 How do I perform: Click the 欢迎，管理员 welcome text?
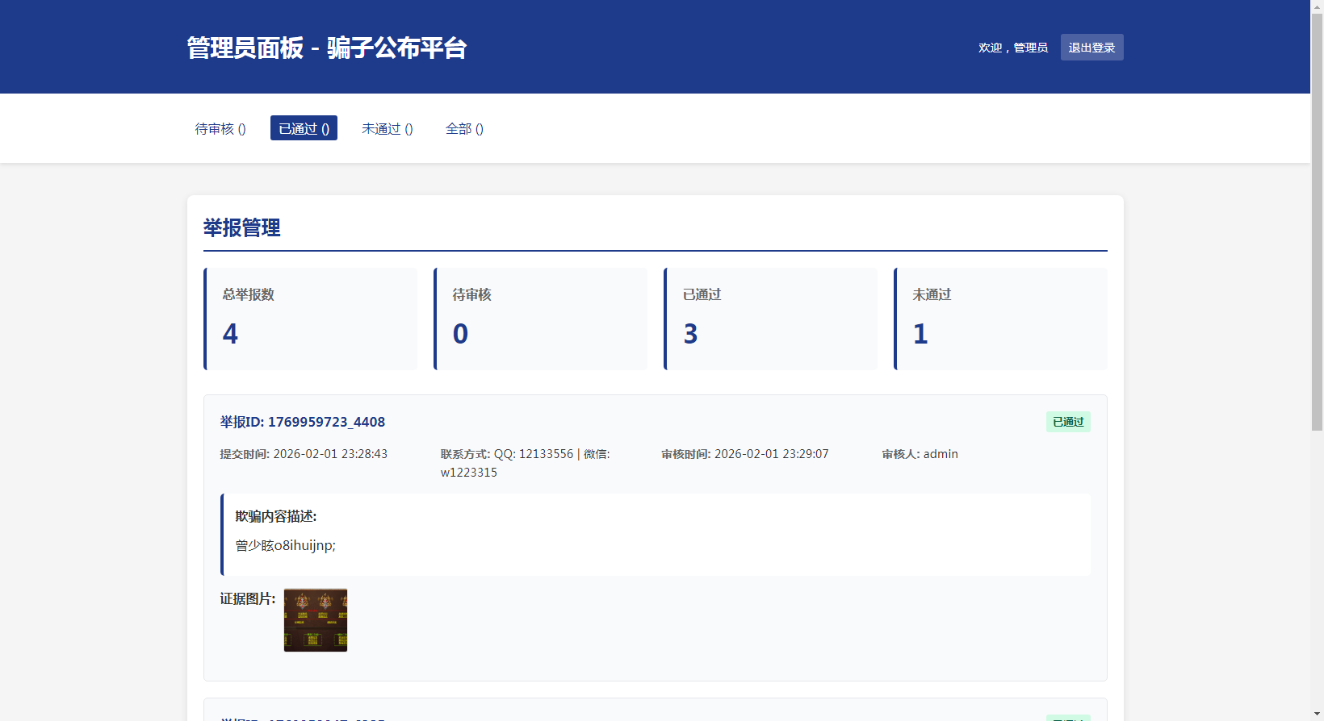coord(1013,48)
